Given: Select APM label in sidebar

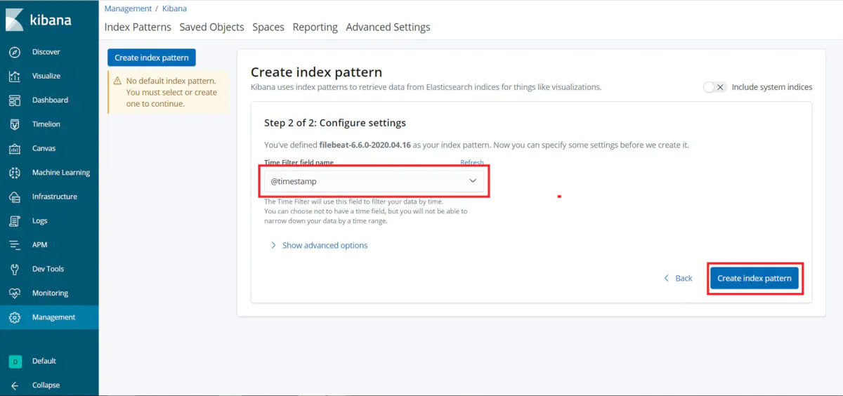Looking at the screenshot, I should (x=40, y=245).
